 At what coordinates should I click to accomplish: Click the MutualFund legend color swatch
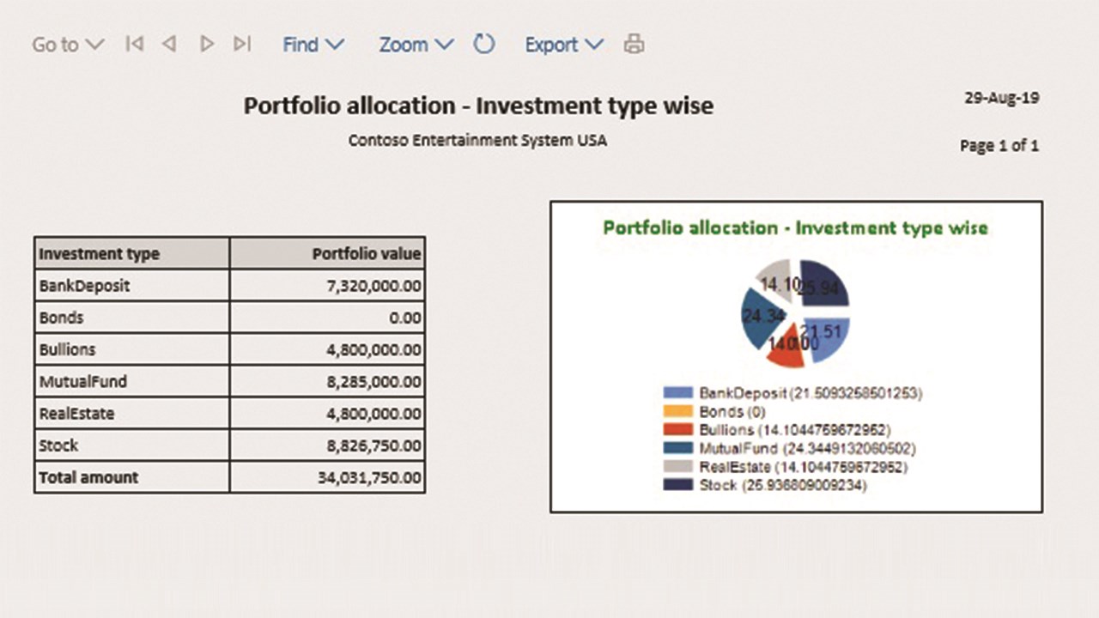677,449
